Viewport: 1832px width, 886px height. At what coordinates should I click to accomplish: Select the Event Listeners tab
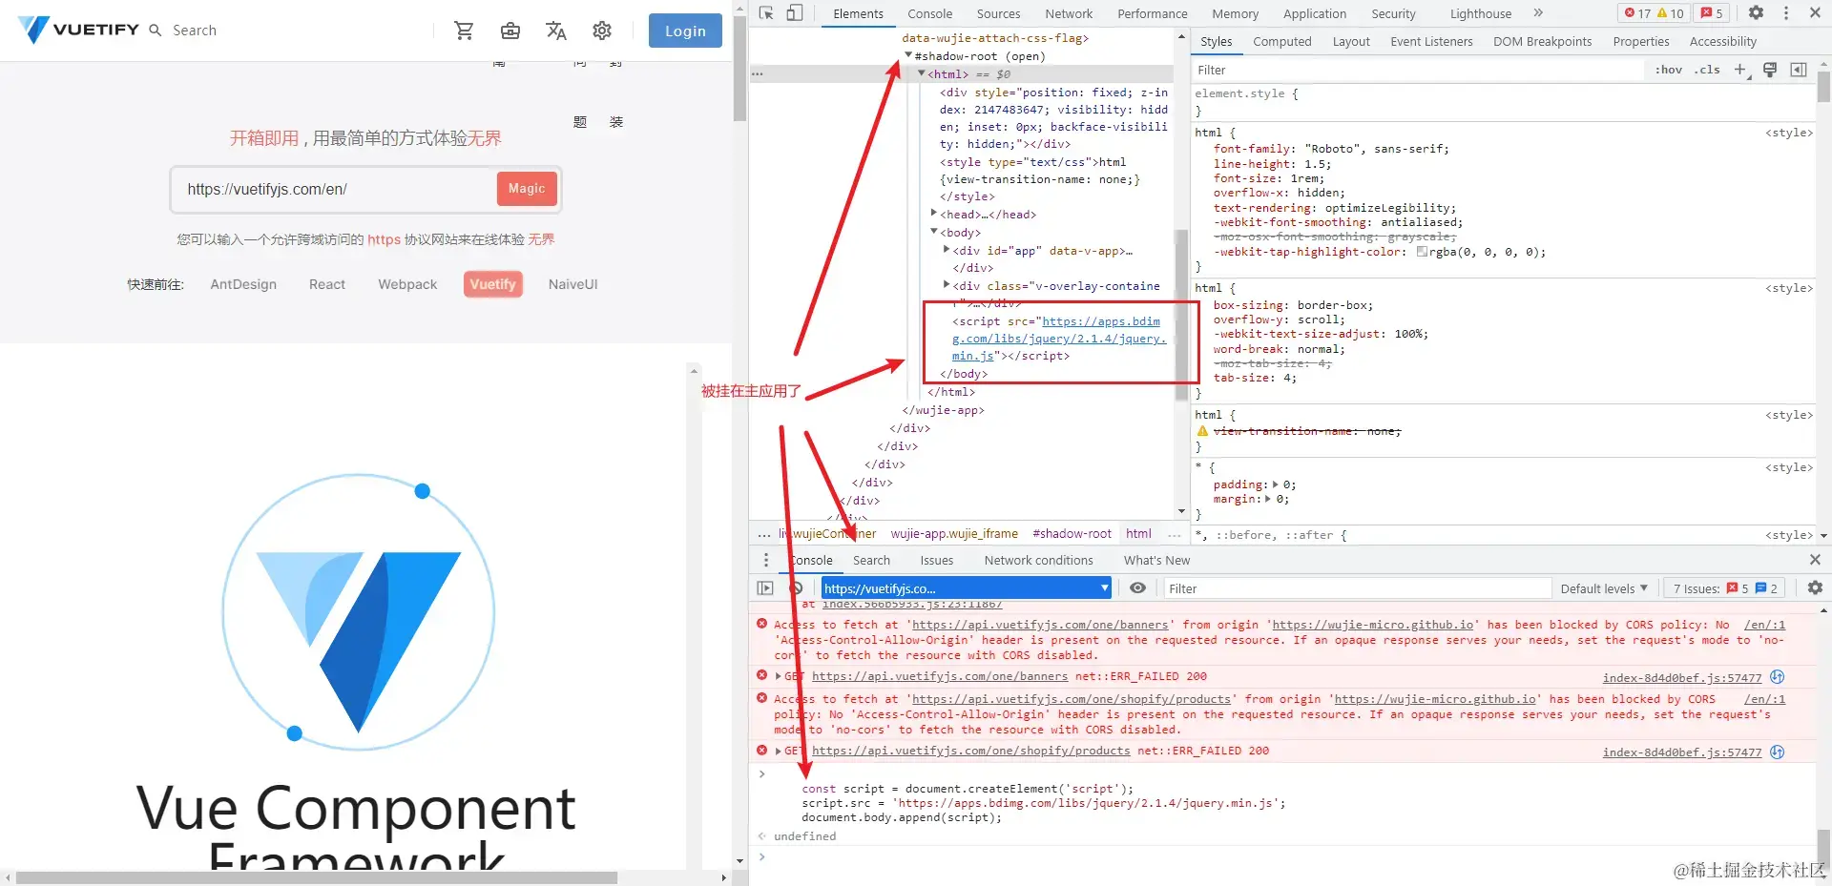coord(1431,41)
